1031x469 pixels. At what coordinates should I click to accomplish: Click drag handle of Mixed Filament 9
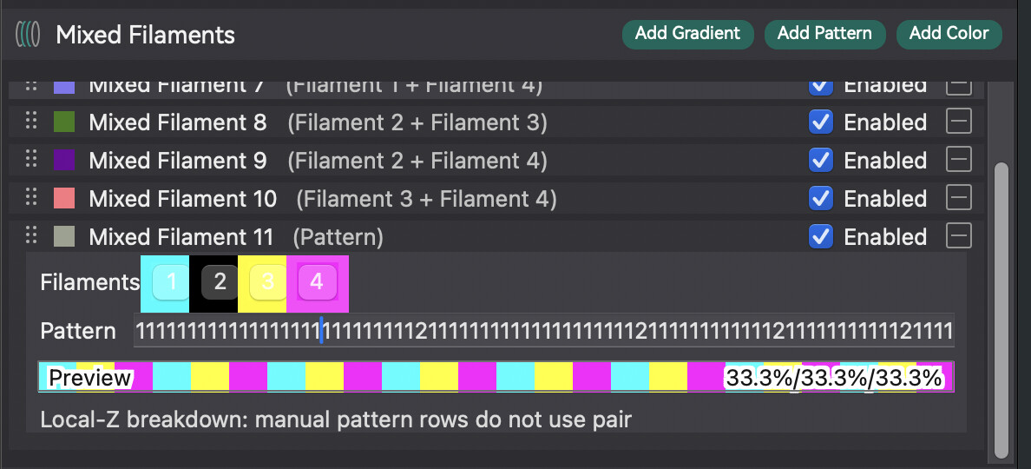coord(30,160)
